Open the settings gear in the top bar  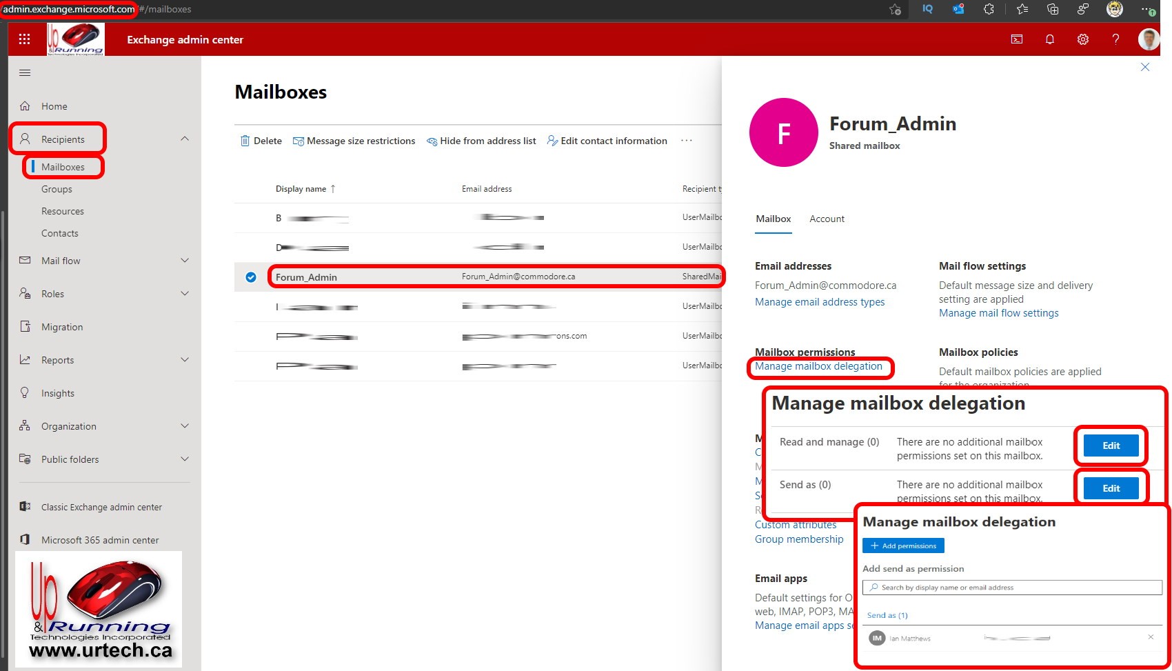1082,39
